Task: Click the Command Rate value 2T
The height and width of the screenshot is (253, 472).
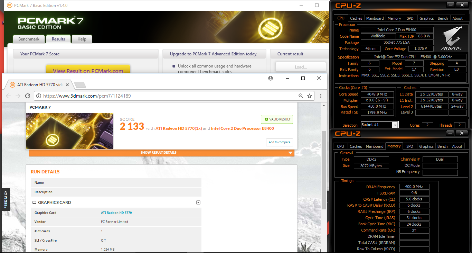Action: 414,230
